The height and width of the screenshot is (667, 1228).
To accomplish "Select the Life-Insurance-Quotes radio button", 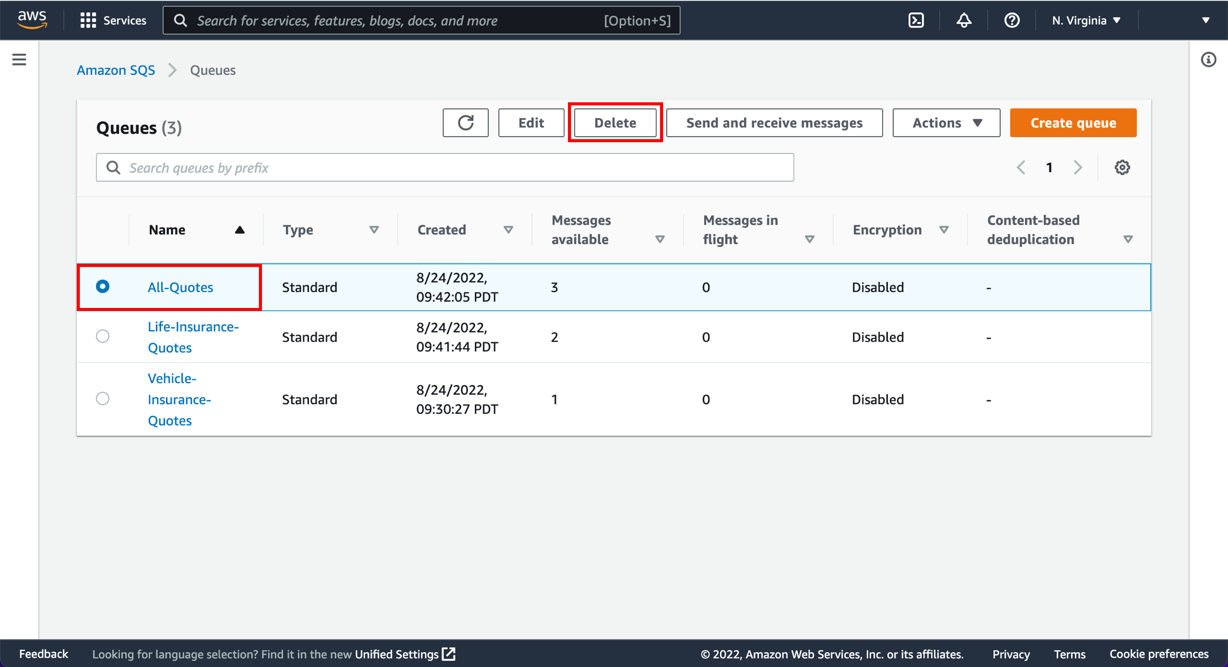I will (103, 338).
